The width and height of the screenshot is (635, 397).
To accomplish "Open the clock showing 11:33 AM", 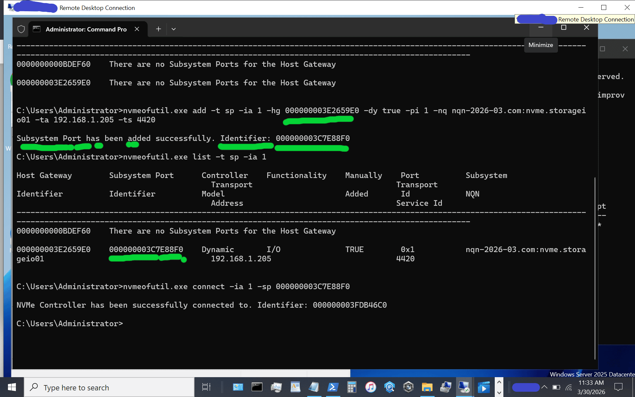I will (591, 387).
